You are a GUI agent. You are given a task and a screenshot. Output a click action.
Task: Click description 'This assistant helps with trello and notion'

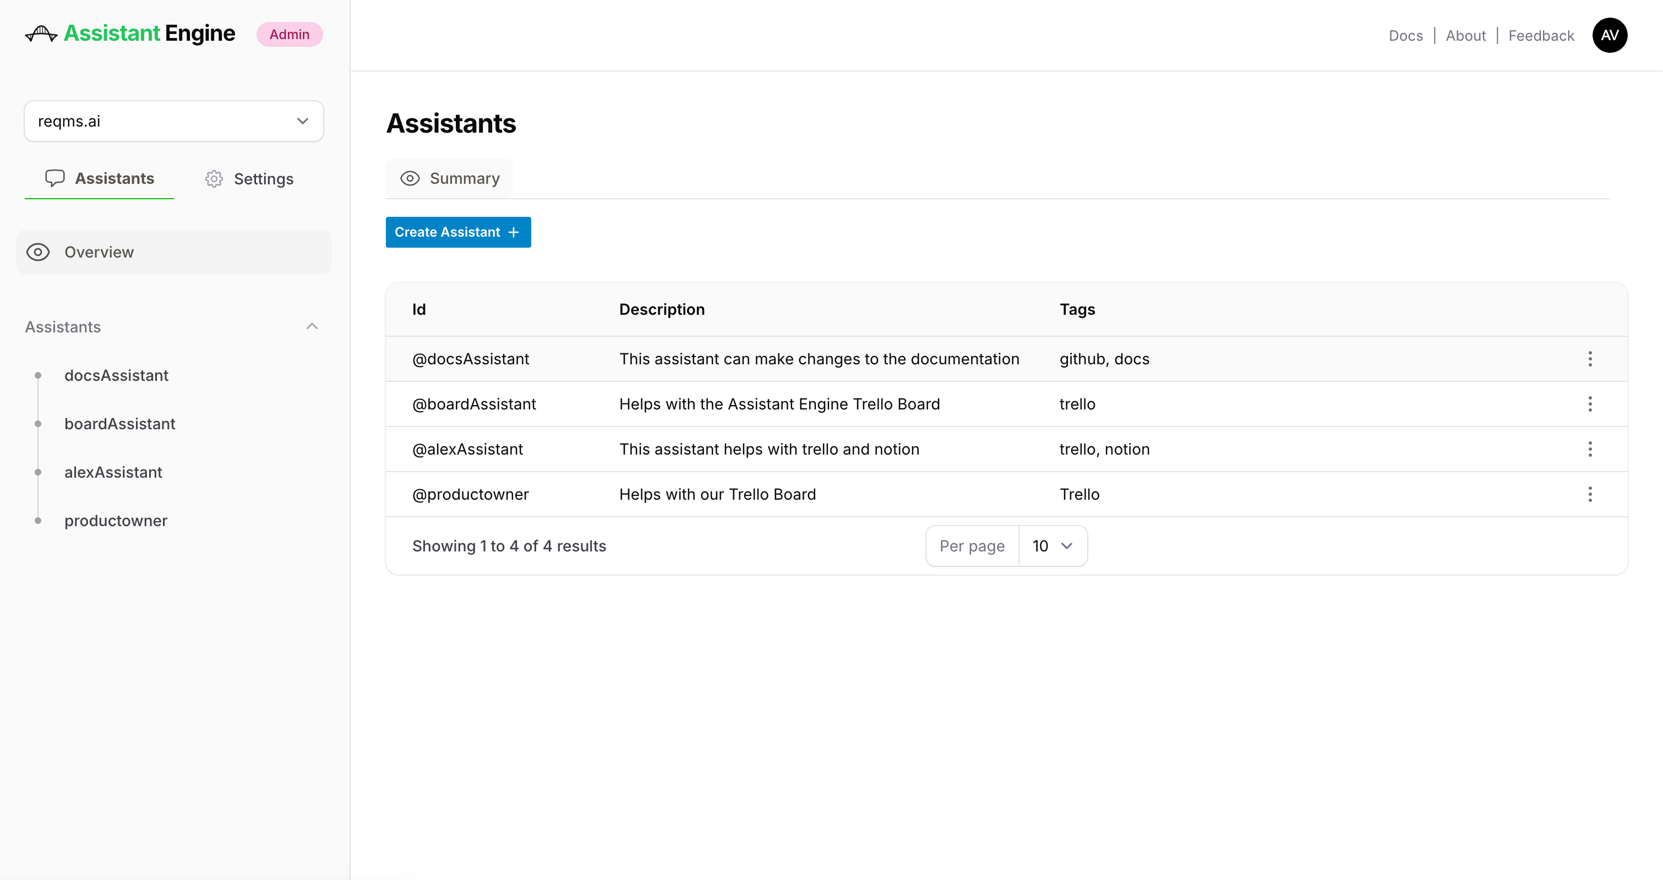769,450
